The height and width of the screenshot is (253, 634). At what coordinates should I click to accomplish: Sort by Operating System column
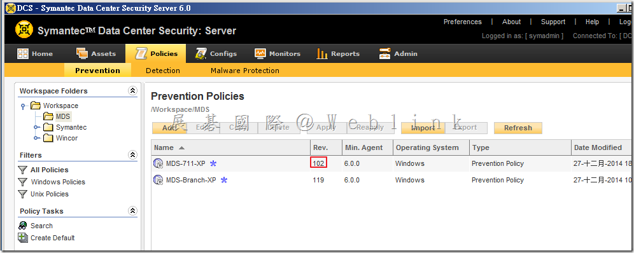(x=431, y=147)
